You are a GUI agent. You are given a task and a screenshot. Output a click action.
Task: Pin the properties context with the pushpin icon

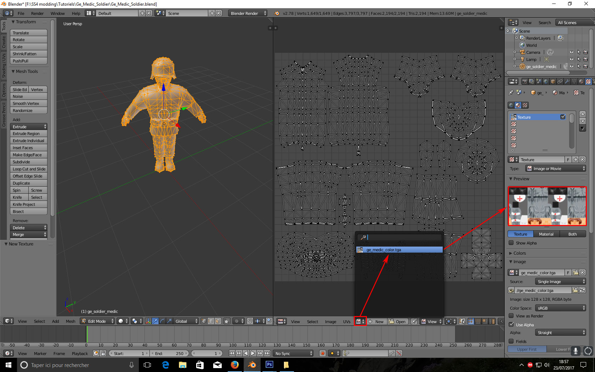tap(511, 92)
